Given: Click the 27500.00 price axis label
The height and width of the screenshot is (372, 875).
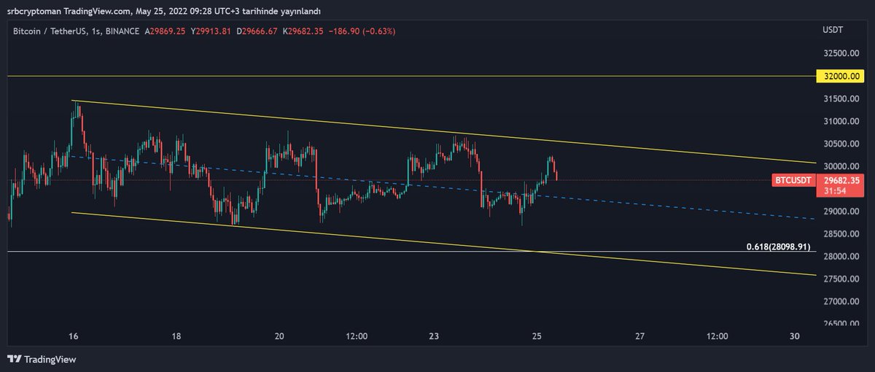Looking at the screenshot, I should click(x=841, y=279).
